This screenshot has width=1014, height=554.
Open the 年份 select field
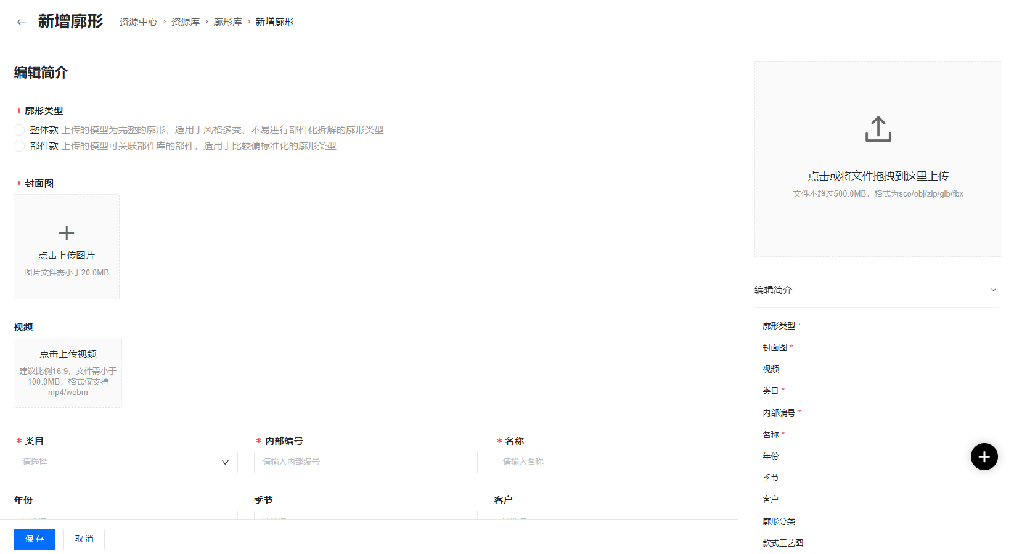126,515
